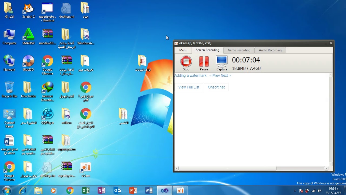Minimize the oCam window
This screenshot has height=195, width=346.
click(326, 43)
